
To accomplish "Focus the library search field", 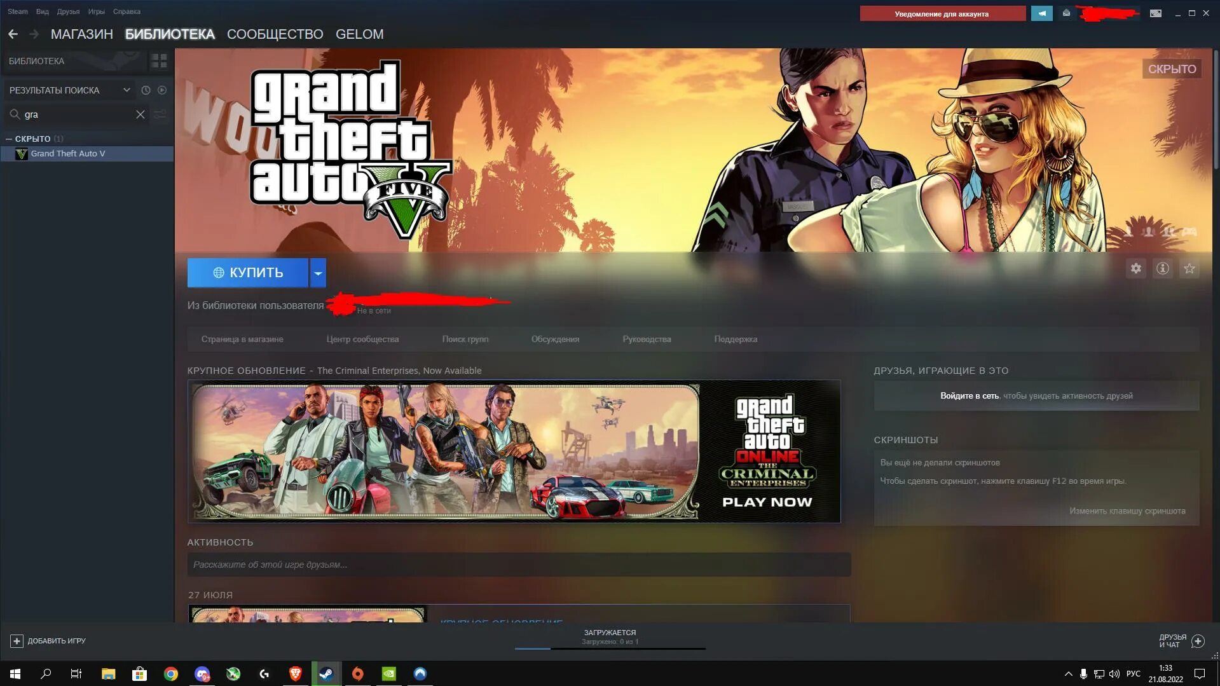I will 76,114.
